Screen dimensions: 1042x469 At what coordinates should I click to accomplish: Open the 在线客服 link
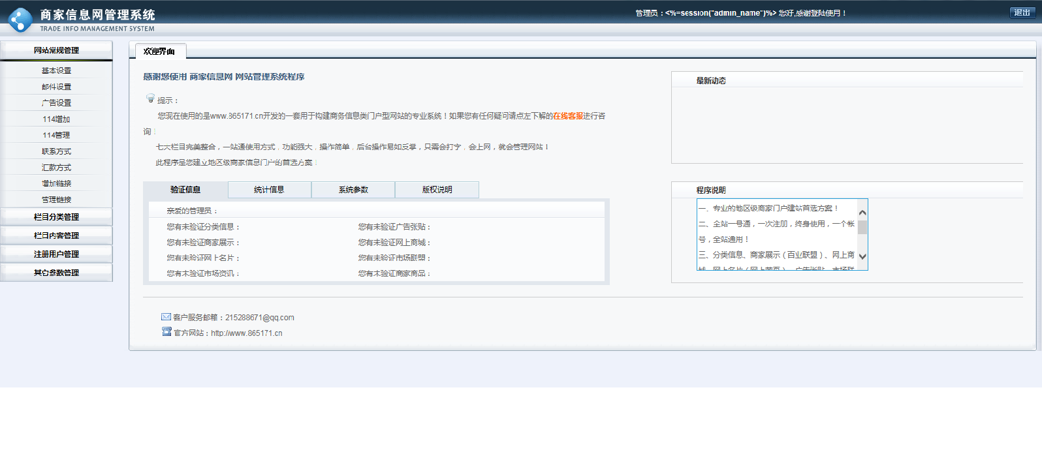click(567, 116)
